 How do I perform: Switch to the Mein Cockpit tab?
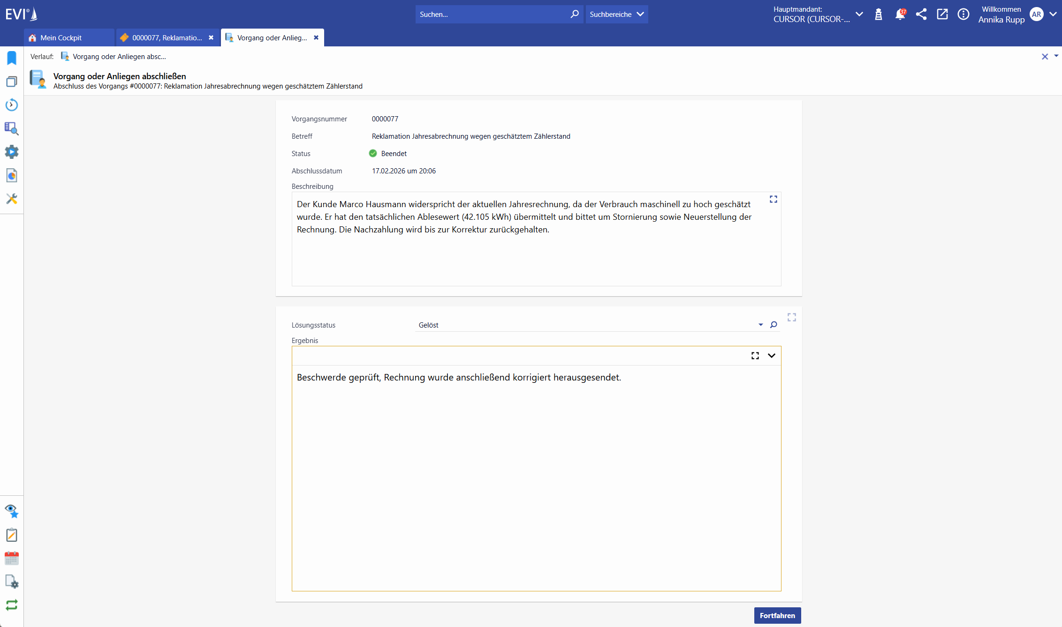(x=61, y=37)
